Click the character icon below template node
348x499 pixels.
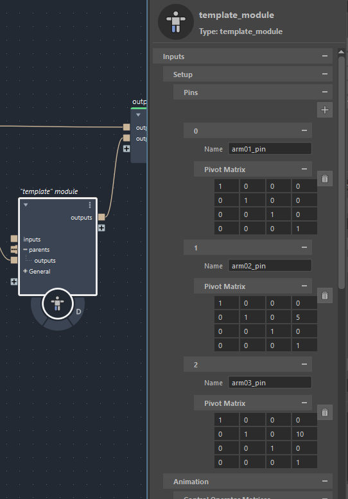(58, 304)
